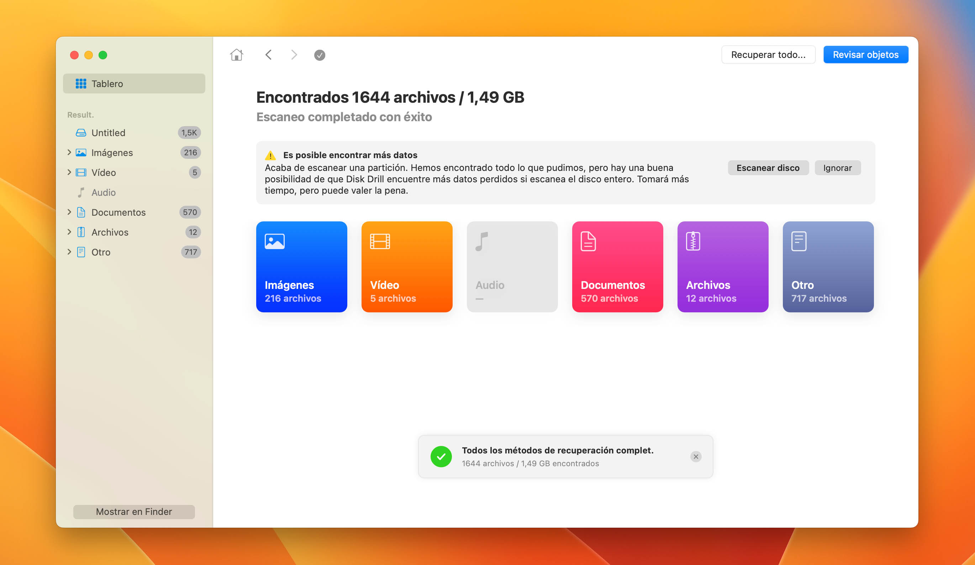Open the Vídeo 5 archivos card
The image size is (975, 565).
click(x=407, y=267)
